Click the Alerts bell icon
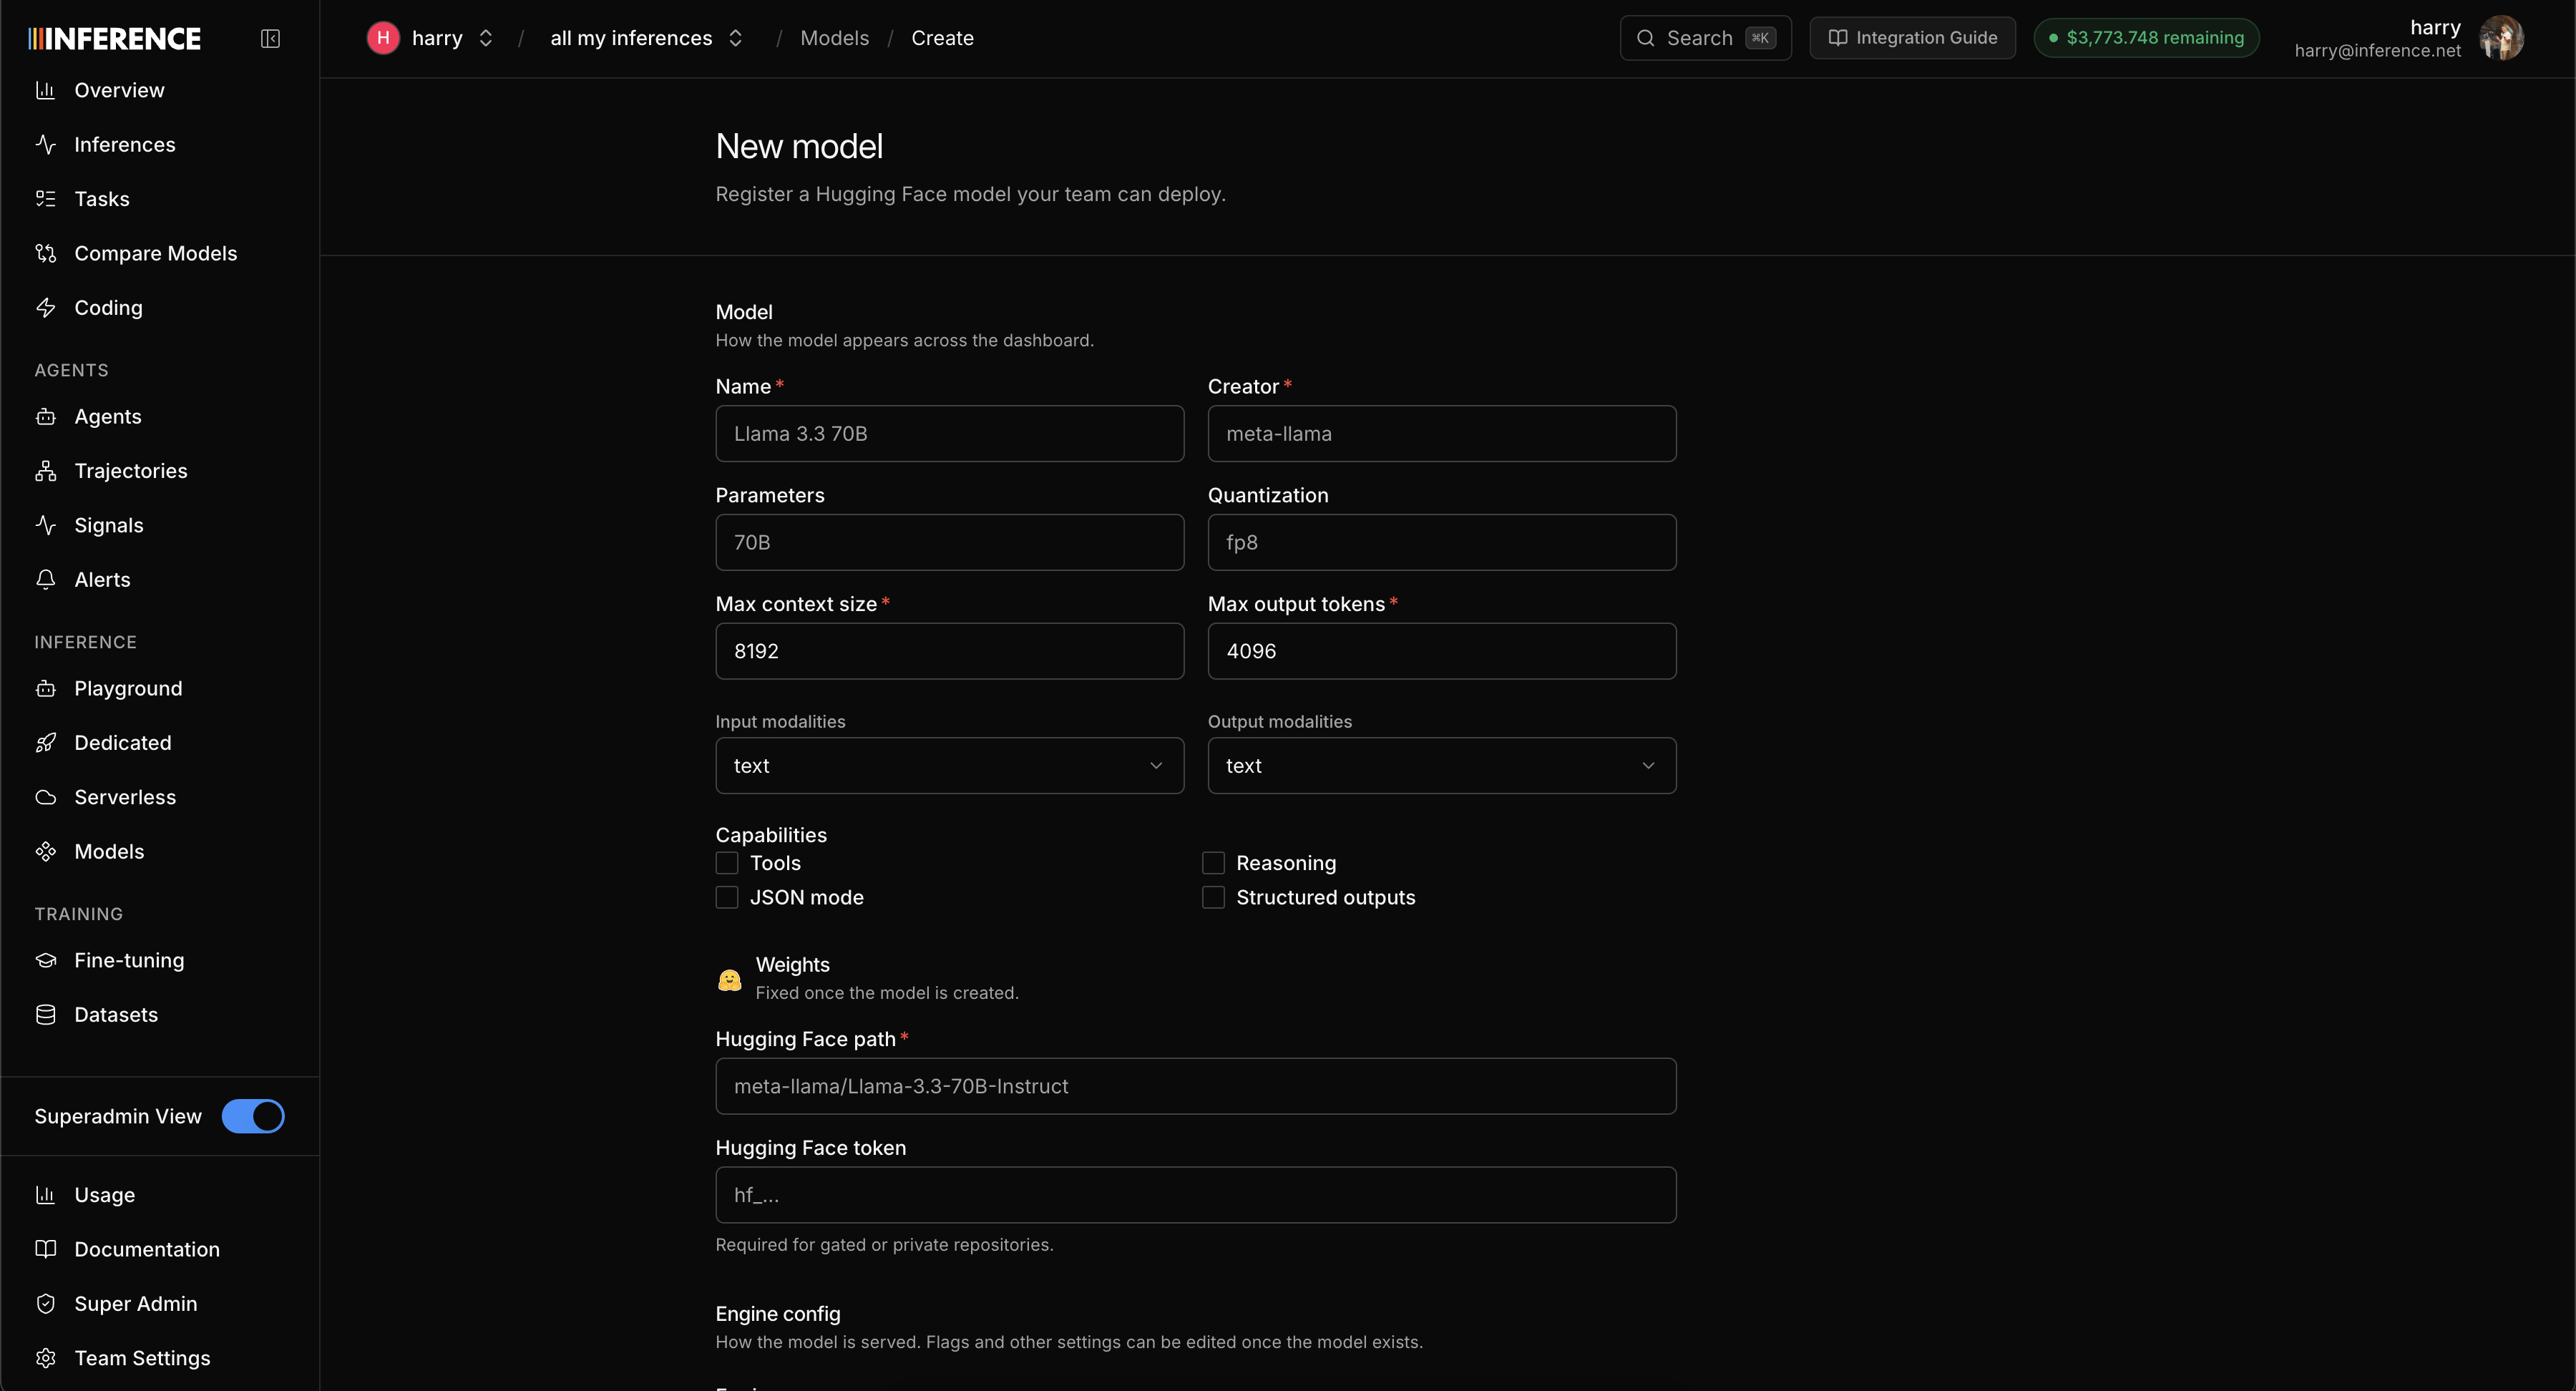The height and width of the screenshot is (1391, 2576). (x=45, y=579)
